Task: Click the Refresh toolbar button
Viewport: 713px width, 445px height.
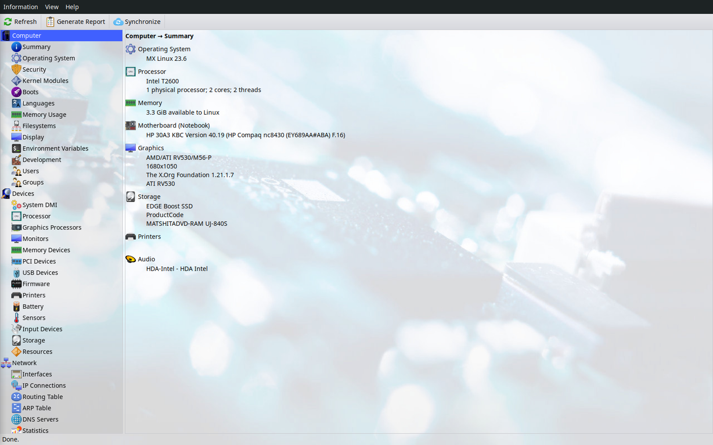Action: 21,22
